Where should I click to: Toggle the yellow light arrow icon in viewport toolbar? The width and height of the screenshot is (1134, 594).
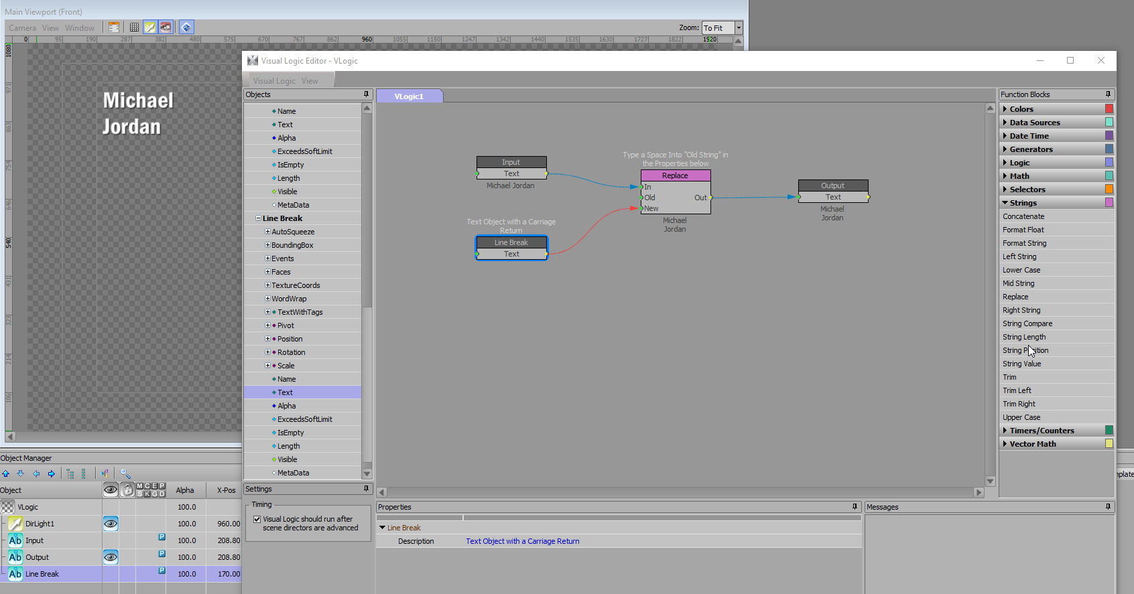[x=150, y=27]
